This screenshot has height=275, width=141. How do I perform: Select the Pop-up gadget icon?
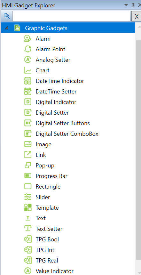tap(28, 166)
